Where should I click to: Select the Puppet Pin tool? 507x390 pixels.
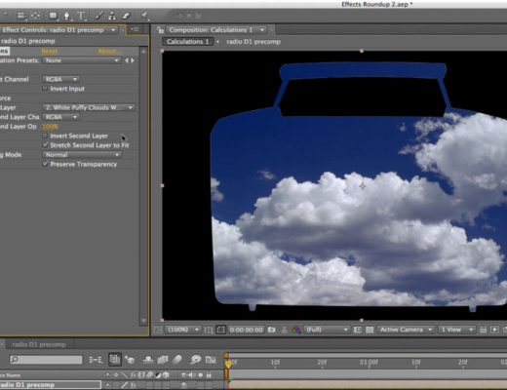click(x=144, y=15)
